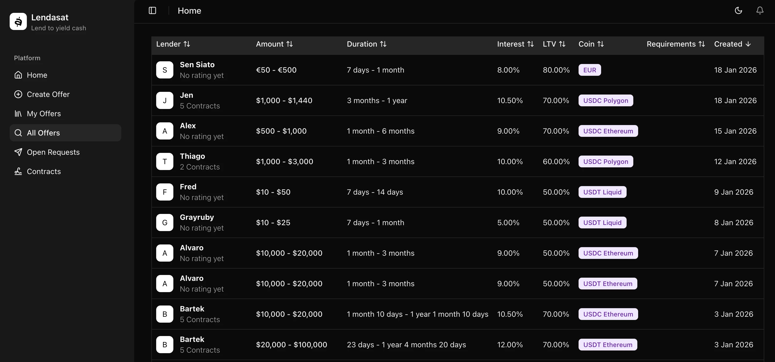Screen dimensions: 775x362
Task: Select Fred's USDT Liquid badge
Action: pyautogui.click(x=602, y=192)
